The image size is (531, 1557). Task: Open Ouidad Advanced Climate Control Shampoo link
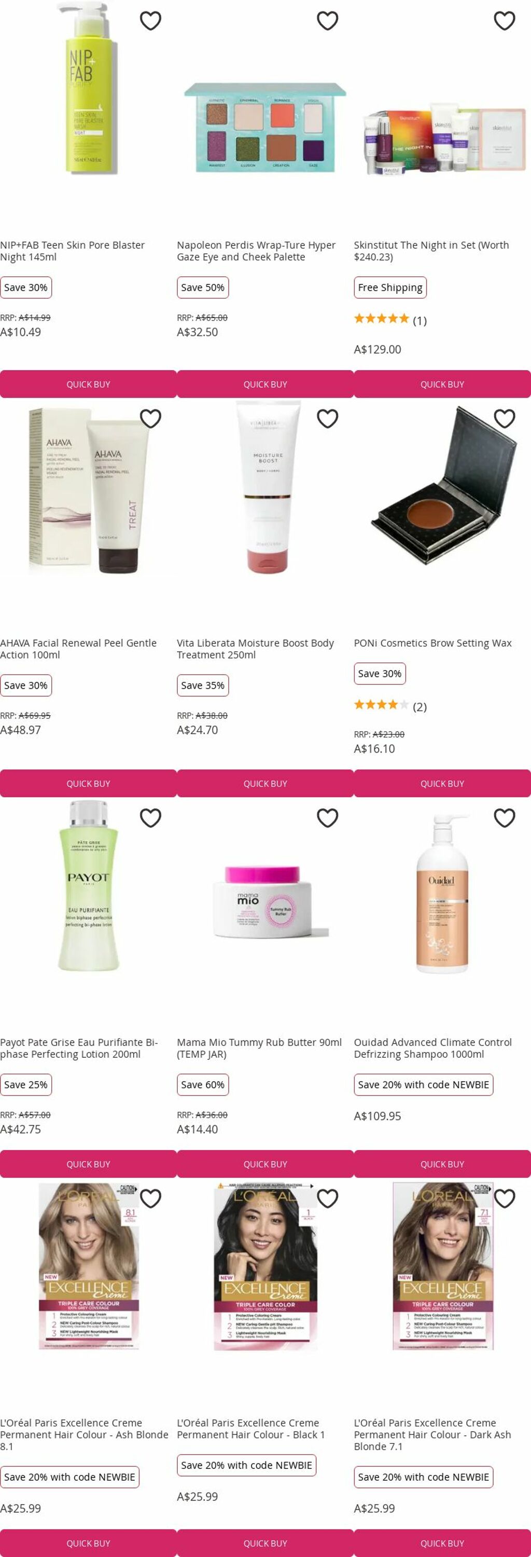coord(432,1048)
